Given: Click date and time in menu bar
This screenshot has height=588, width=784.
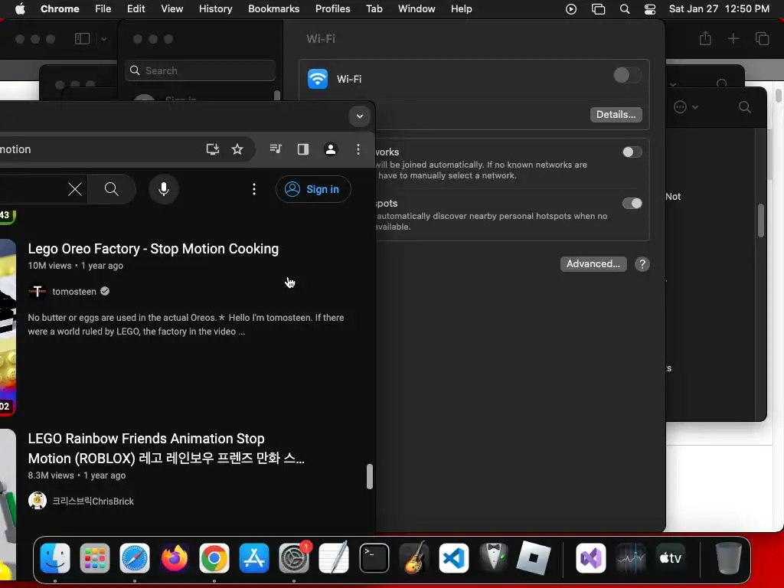Looking at the screenshot, I should [x=719, y=8].
